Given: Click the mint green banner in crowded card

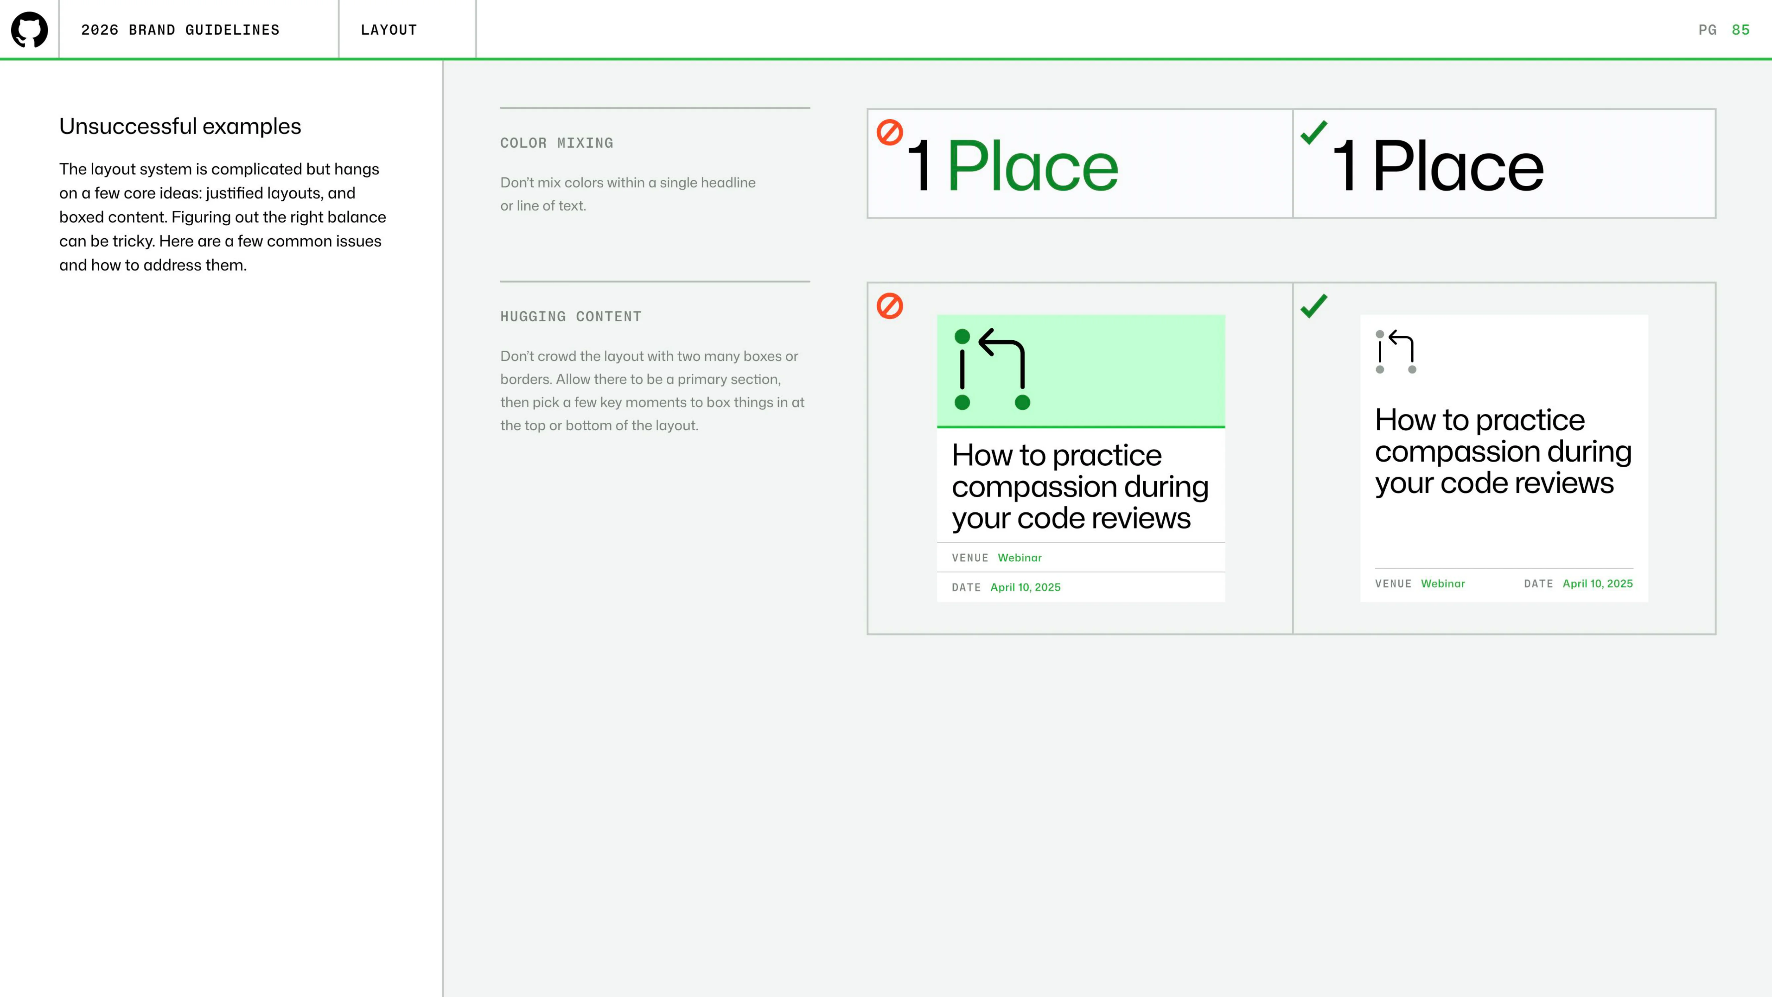Looking at the screenshot, I should coord(1081,371).
